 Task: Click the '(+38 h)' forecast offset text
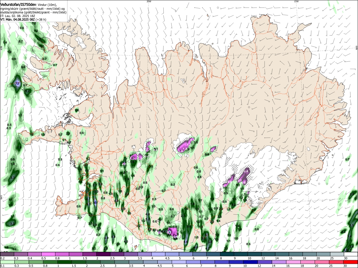41,20
